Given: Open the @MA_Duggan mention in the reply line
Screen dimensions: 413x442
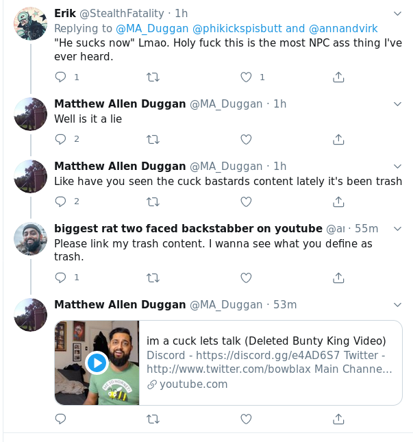Looking at the screenshot, I should tap(145, 29).
